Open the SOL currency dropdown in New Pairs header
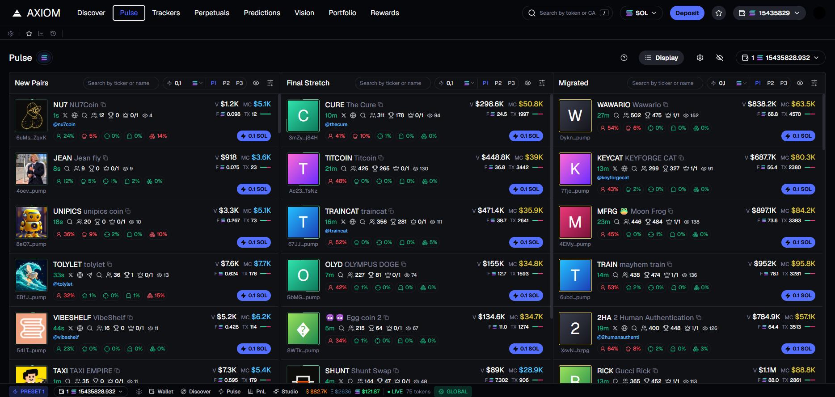835x397 pixels. point(197,83)
